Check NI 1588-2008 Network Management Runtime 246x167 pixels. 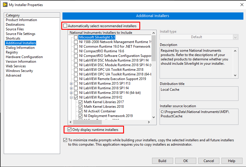tap(76, 42)
